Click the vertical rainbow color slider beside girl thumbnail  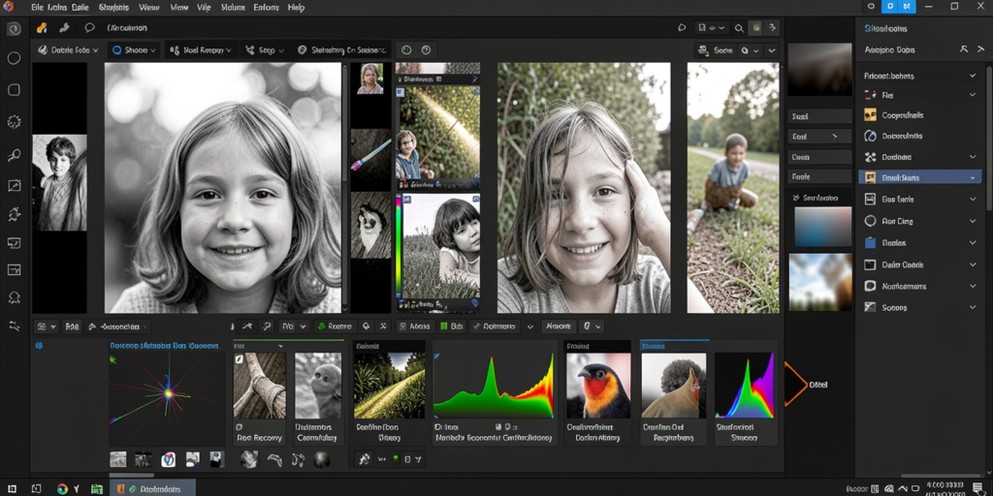399,247
